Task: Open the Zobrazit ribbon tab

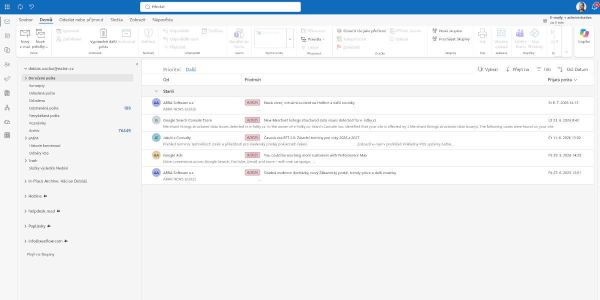Action: 137,19
